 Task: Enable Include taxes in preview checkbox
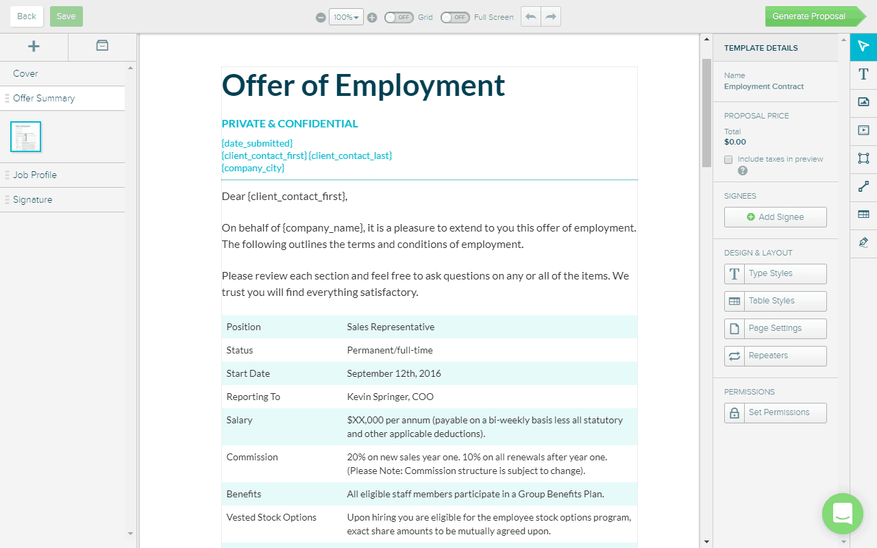[728, 160]
